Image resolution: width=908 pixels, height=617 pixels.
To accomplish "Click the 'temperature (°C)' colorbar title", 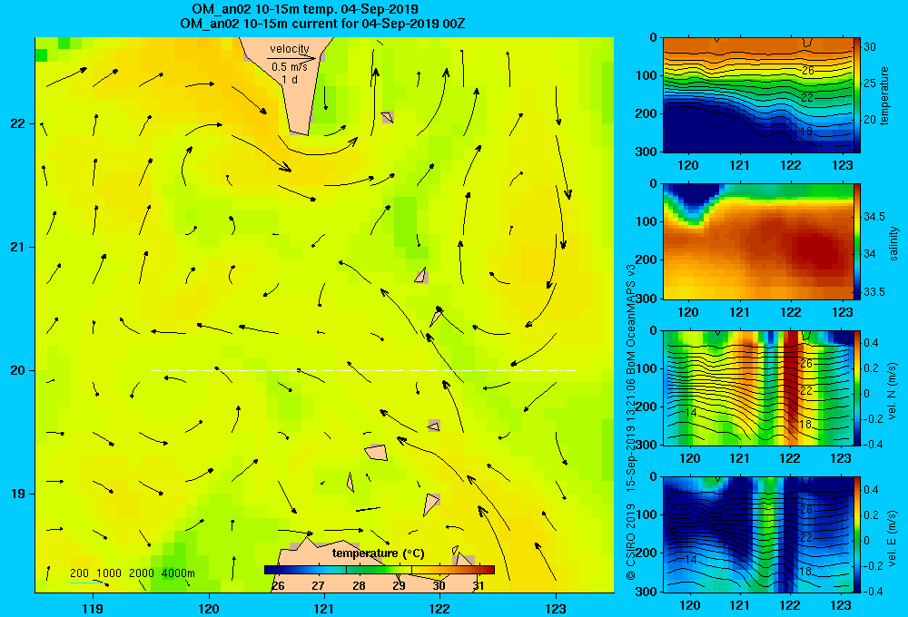I will [378, 553].
